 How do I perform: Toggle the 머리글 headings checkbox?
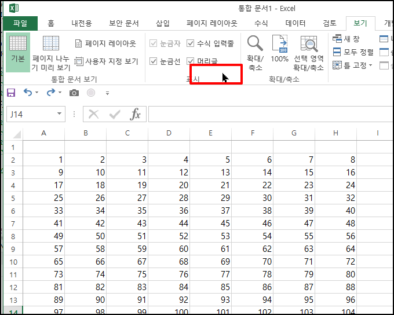coord(190,61)
